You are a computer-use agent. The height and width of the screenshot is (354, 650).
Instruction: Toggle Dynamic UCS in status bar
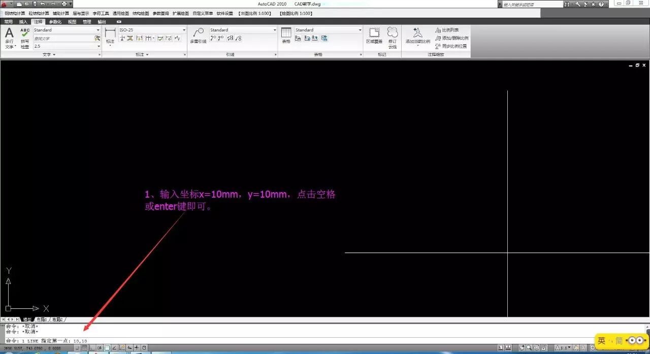coord(122,347)
